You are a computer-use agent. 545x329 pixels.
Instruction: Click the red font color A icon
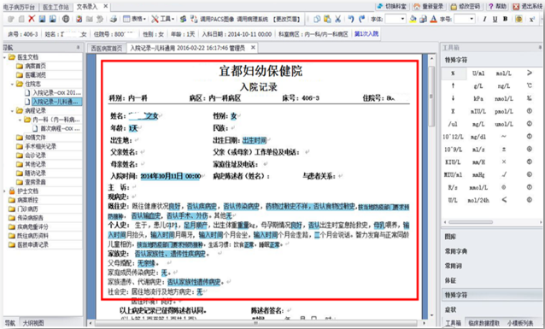(x=433, y=19)
